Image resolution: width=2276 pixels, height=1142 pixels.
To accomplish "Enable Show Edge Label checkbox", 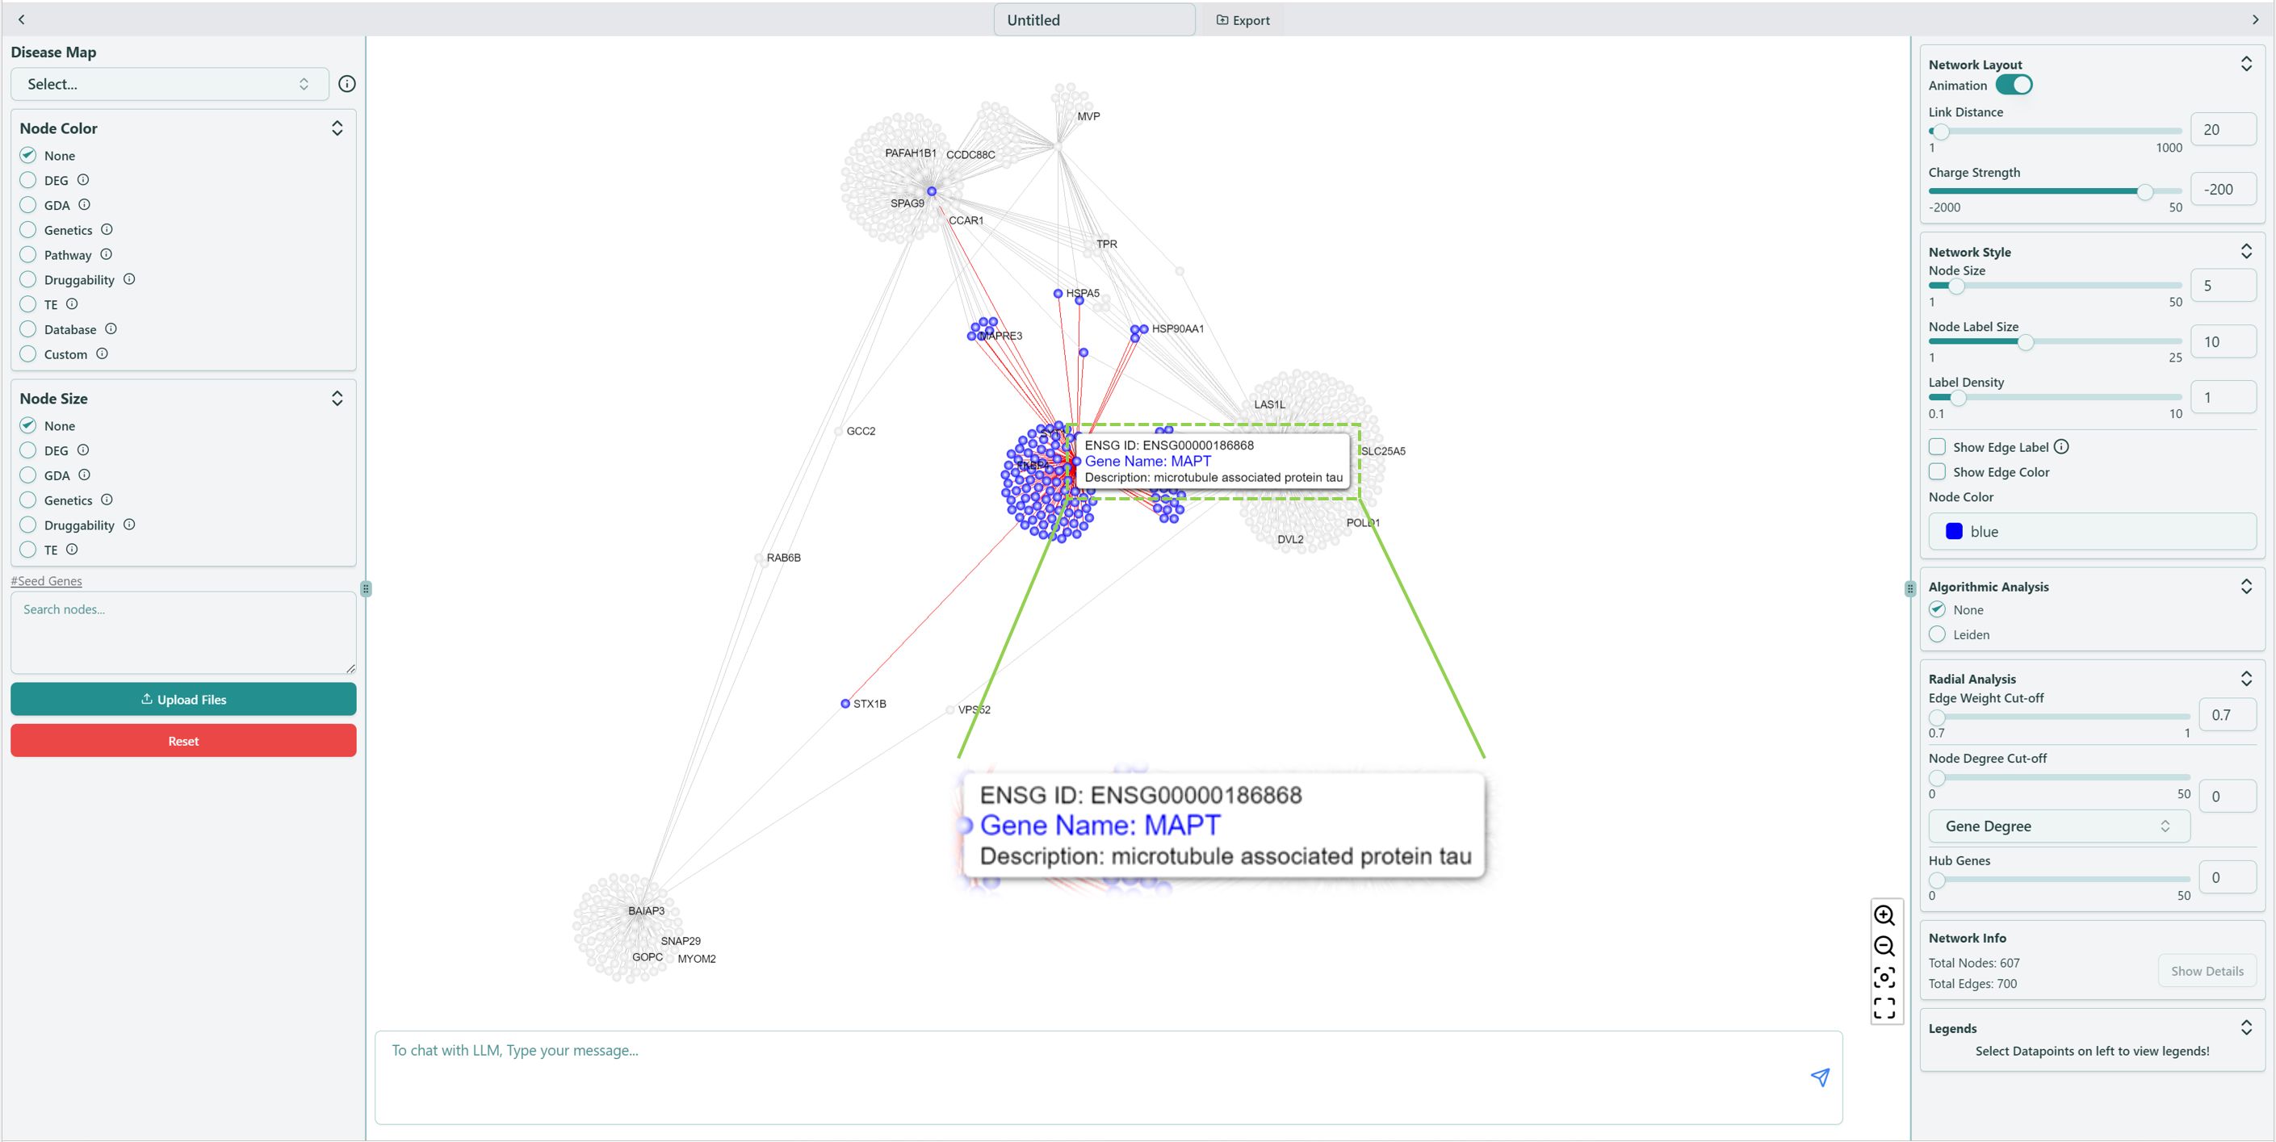I will 1937,446.
